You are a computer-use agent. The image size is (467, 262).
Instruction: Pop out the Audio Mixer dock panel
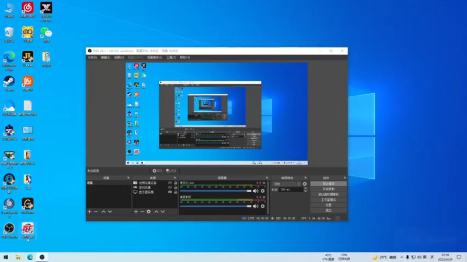point(267,178)
